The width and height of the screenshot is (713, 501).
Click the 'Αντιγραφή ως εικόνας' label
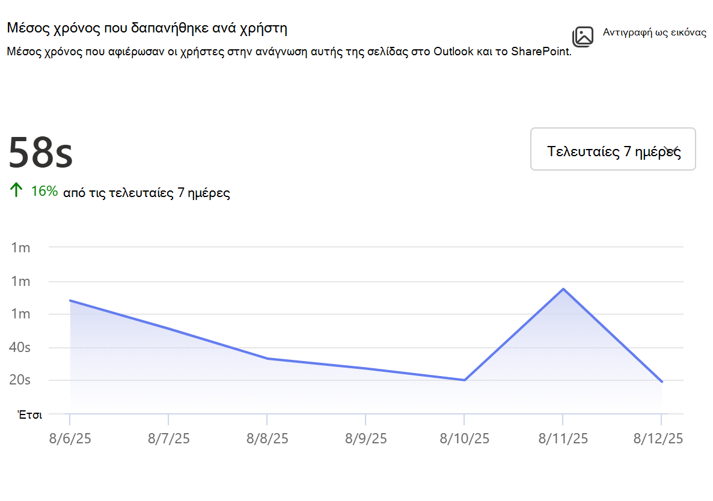point(654,32)
